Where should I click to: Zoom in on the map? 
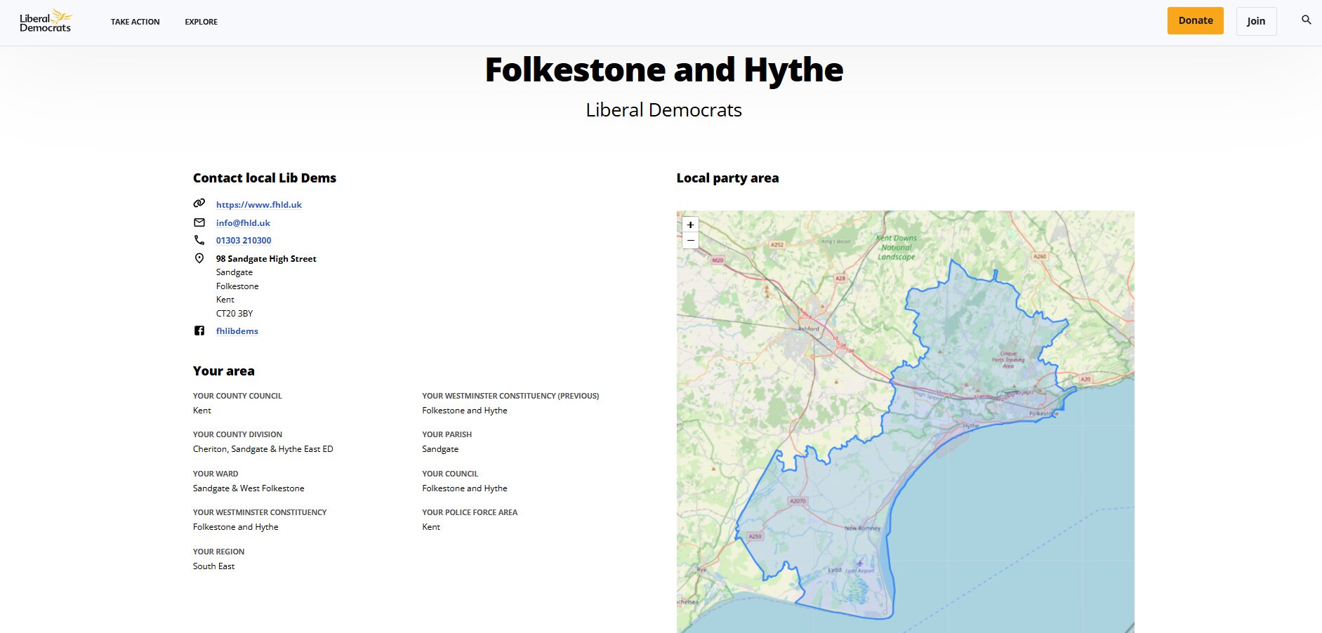(690, 225)
